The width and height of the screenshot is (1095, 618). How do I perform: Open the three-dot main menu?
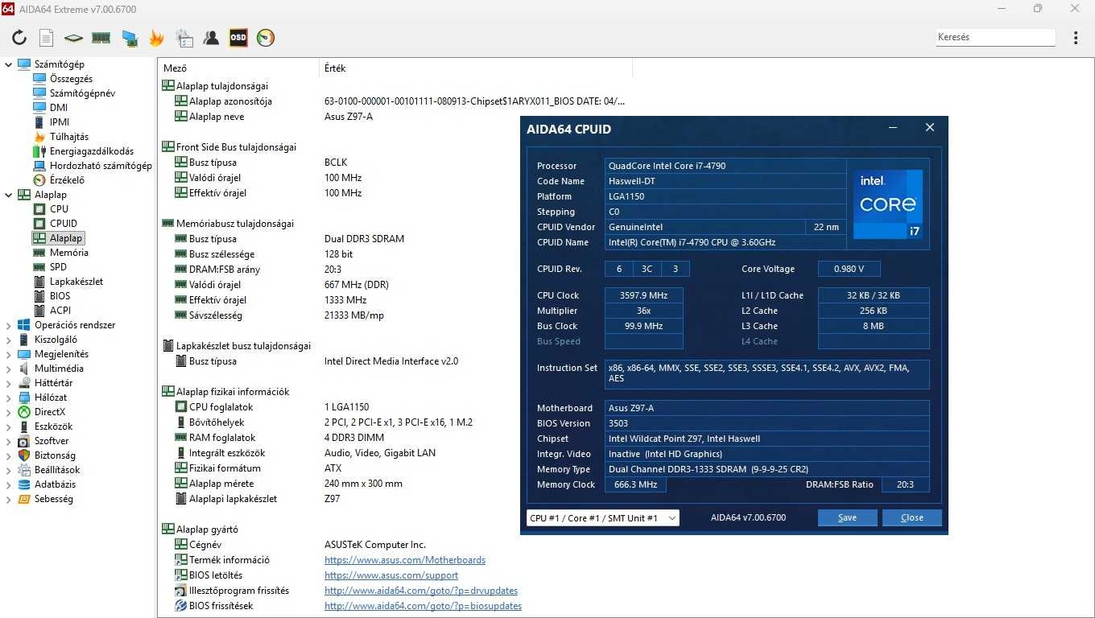(x=1076, y=38)
